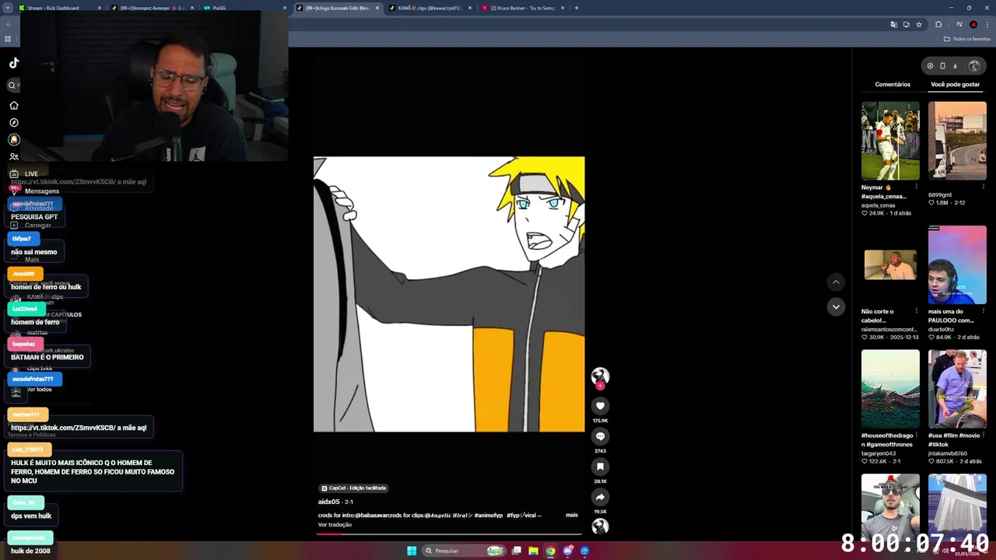Switch to the Você pode gostar tab
This screenshot has height=560, width=996.
(955, 84)
